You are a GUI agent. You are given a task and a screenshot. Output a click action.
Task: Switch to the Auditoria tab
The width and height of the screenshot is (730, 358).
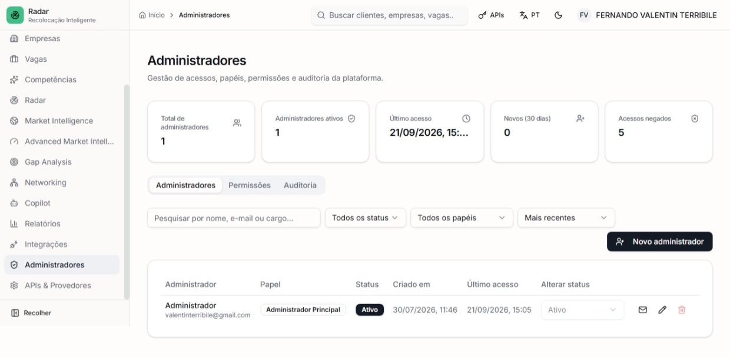pos(300,185)
